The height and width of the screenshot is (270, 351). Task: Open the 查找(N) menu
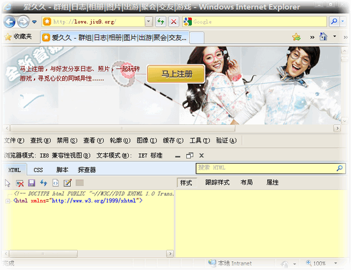coord(40,140)
